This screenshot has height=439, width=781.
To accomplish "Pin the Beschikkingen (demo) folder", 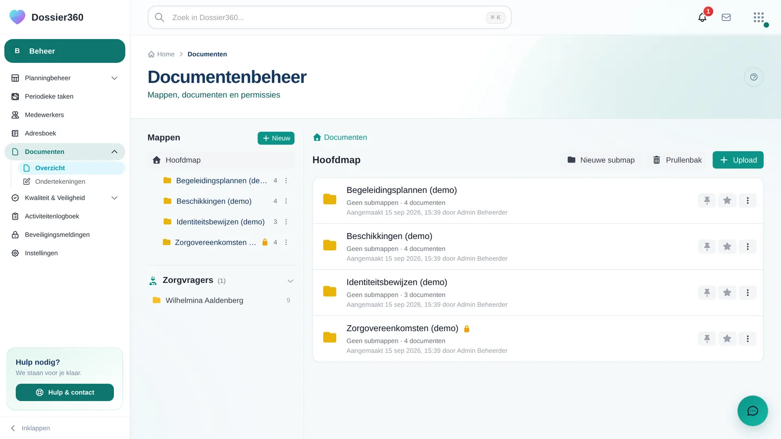I will [x=707, y=247].
